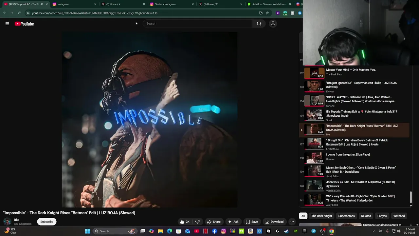The image size is (419, 236).
Task: Open the weather widget showing 58°F
Action: tap(10, 231)
